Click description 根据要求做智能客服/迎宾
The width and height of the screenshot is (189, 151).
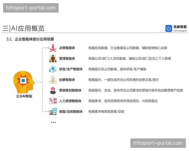point(106,111)
